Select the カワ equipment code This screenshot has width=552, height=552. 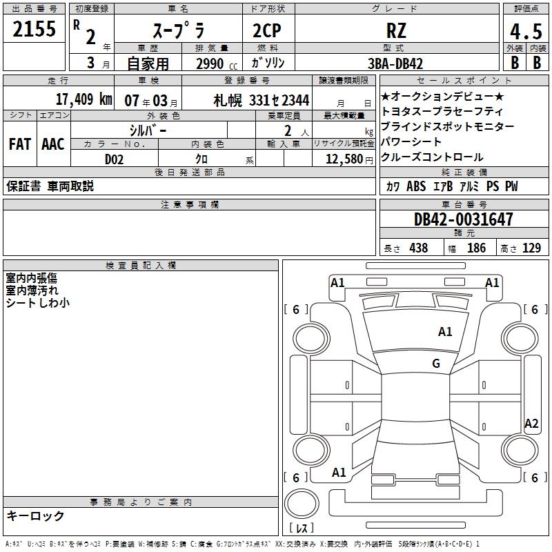(x=393, y=186)
